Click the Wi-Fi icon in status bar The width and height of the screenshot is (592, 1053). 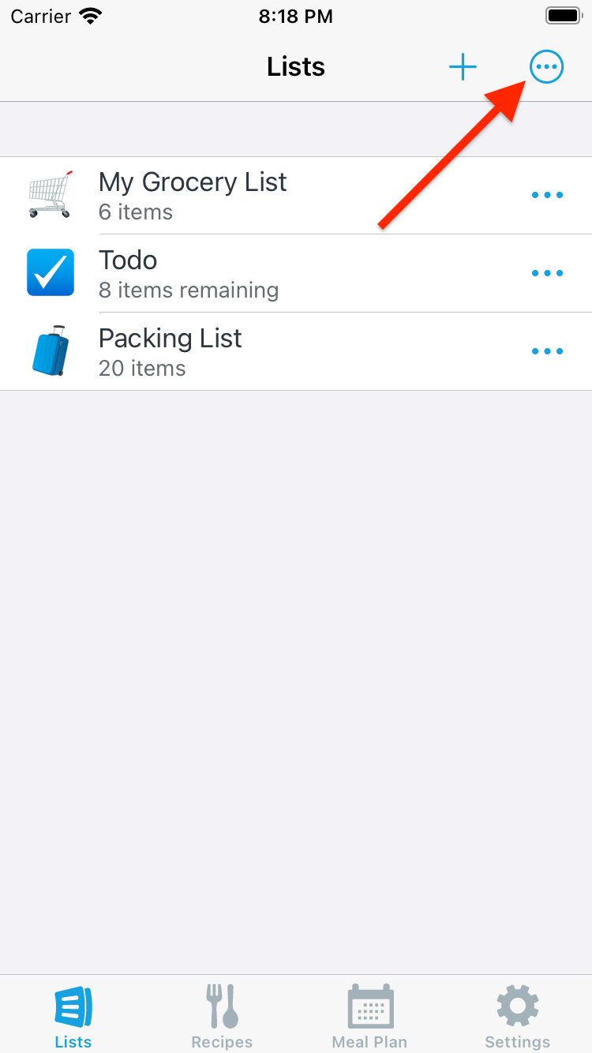pos(92,16)
